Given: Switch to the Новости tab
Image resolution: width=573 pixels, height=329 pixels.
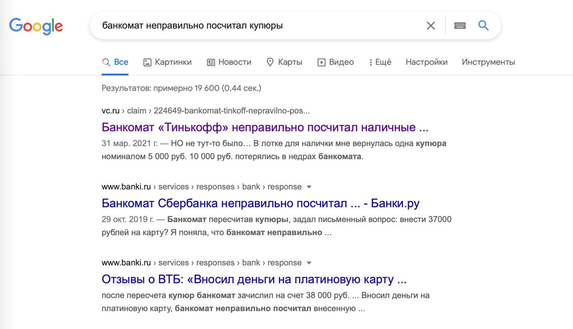Looking at the screenshot, I should 229,62.
